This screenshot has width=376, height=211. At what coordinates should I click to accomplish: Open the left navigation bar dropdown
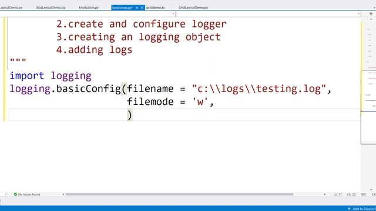[x=173, y=14]
